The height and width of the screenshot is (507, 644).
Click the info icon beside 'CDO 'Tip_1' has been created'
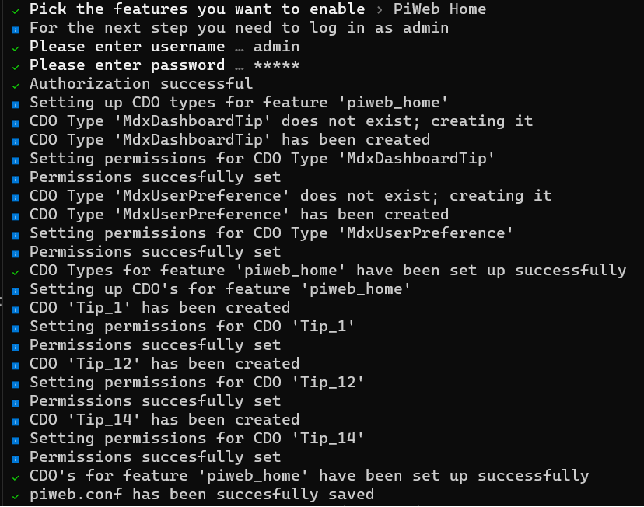(x=16, y=309)
